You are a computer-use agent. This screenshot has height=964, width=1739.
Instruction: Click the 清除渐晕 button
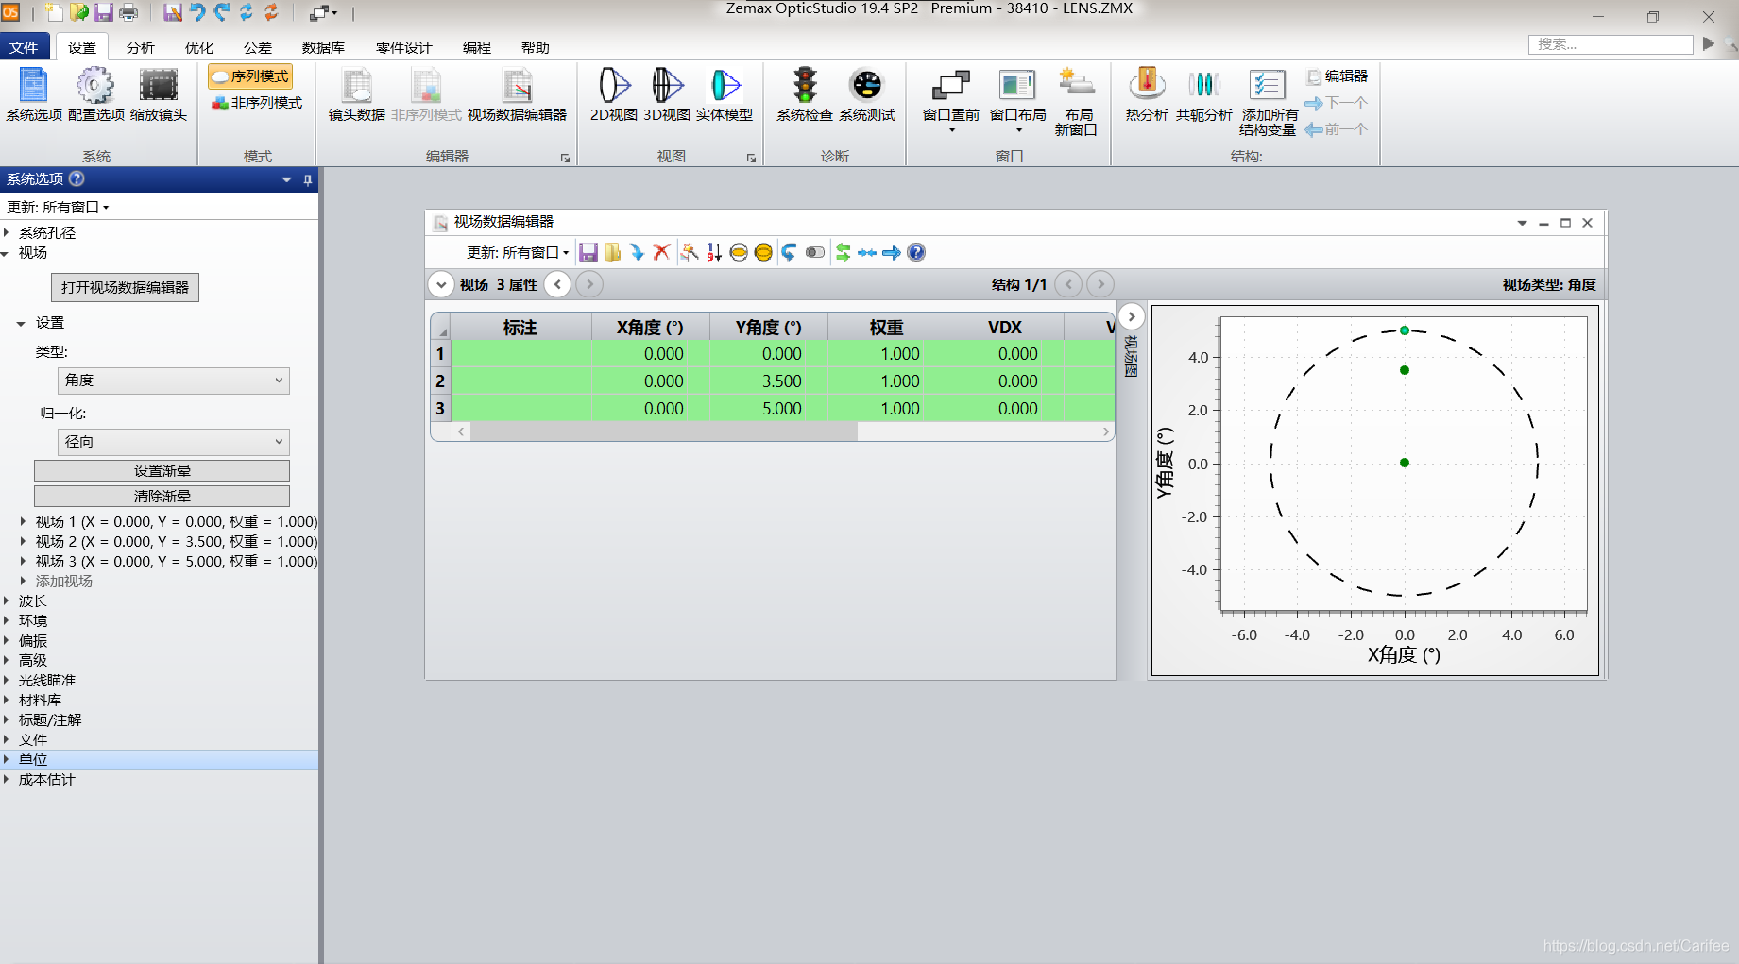coord(162,496)
